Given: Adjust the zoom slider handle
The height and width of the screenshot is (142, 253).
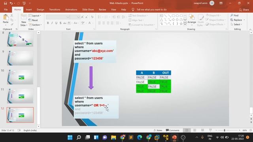Looking at the screenshot, I should coord(224,130).
